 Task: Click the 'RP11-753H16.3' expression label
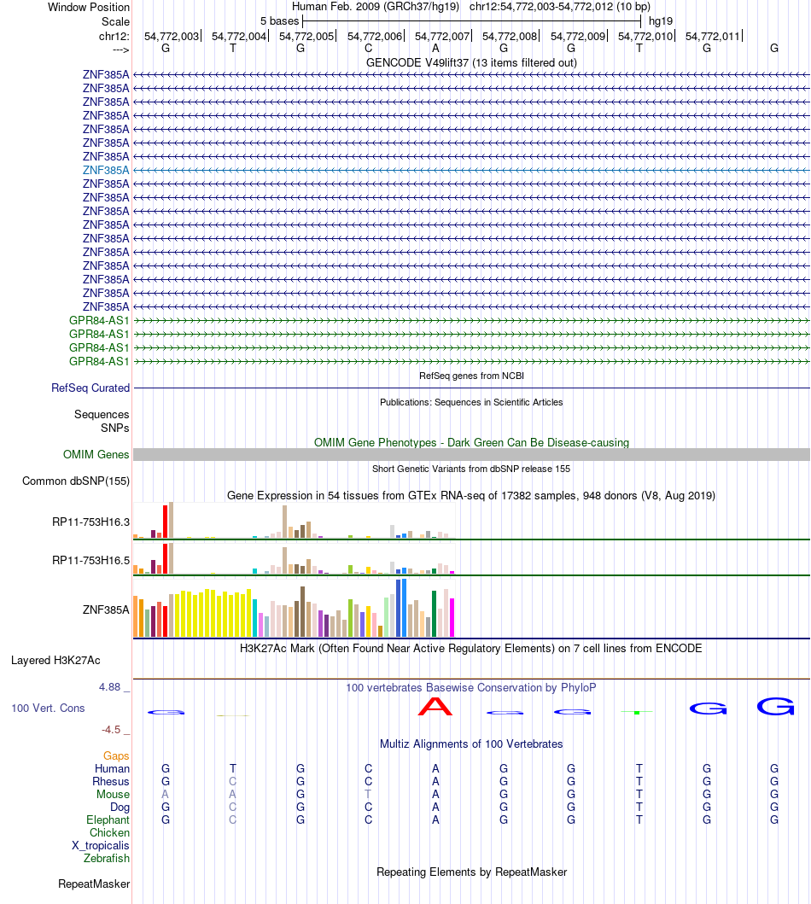[x=91, y=522]
